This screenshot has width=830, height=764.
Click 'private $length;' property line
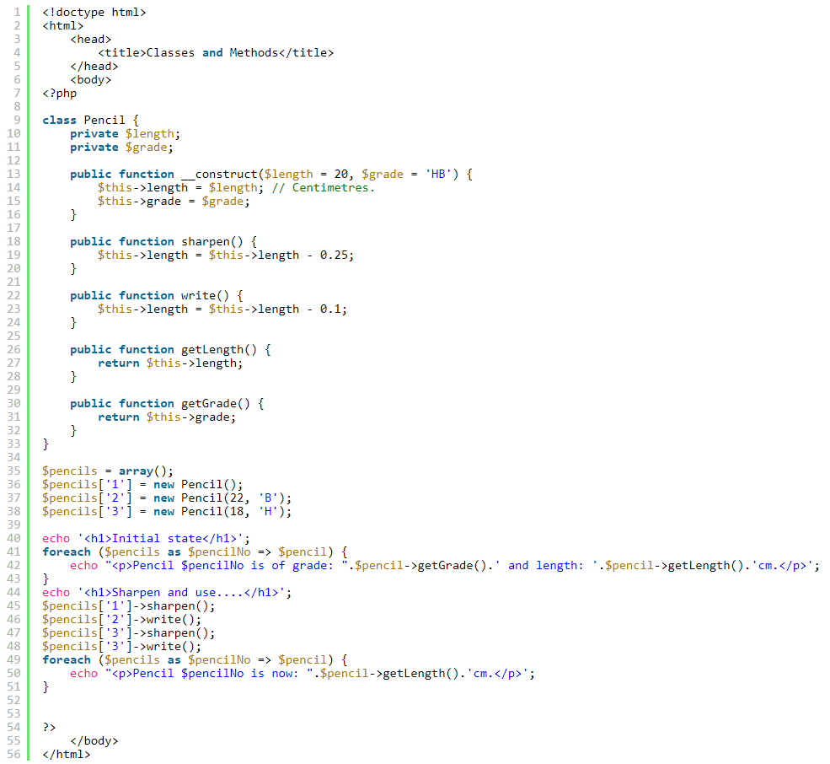(126, 133)
